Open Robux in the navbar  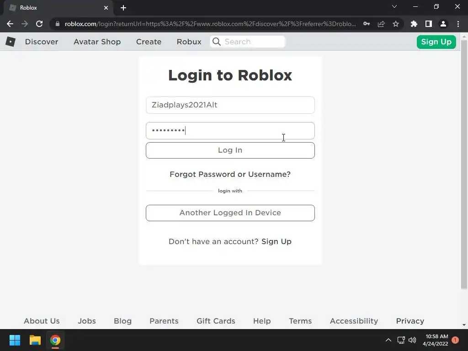pyautogui.click(x=189, y=42)
